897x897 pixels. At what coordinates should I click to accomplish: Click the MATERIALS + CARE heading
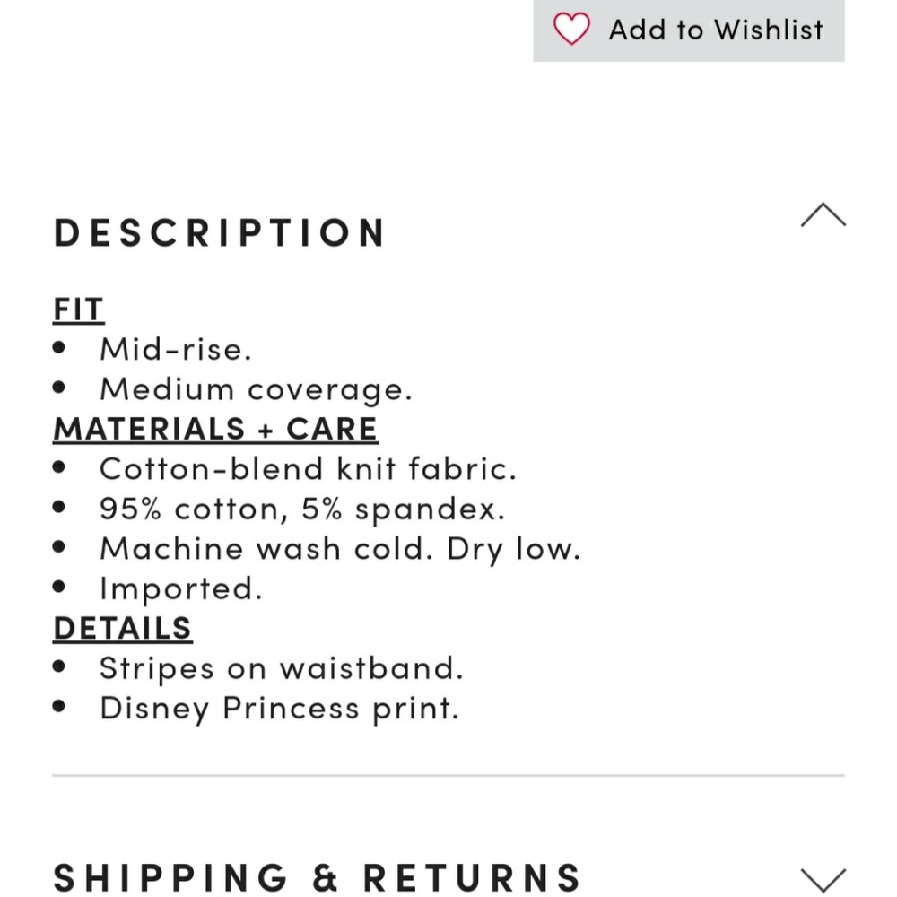pos(215,429)
